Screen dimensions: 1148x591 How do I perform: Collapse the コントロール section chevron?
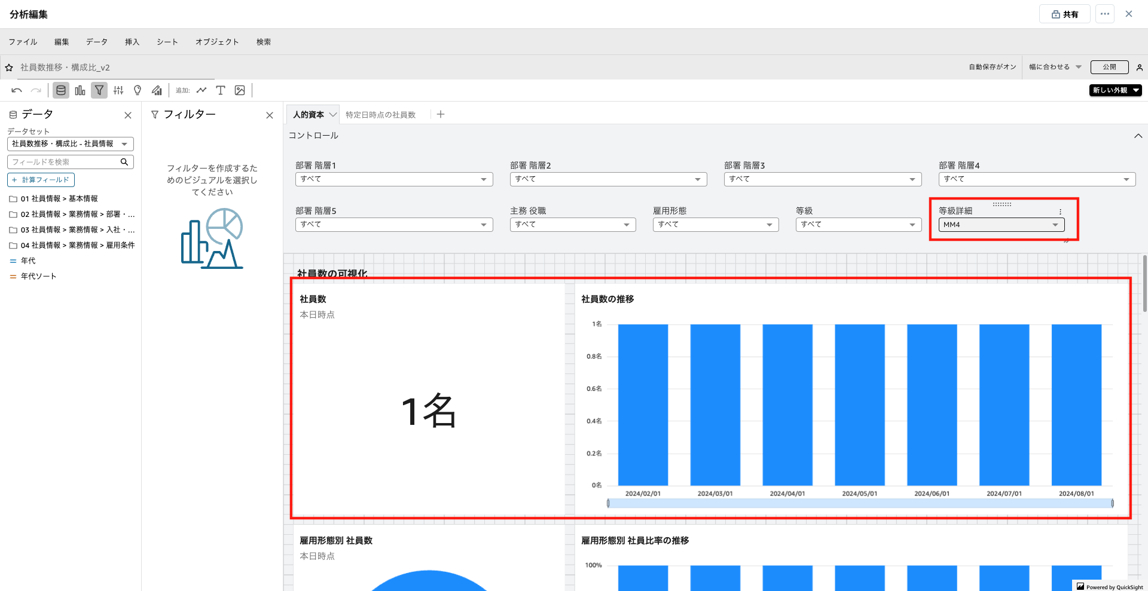1138,136
